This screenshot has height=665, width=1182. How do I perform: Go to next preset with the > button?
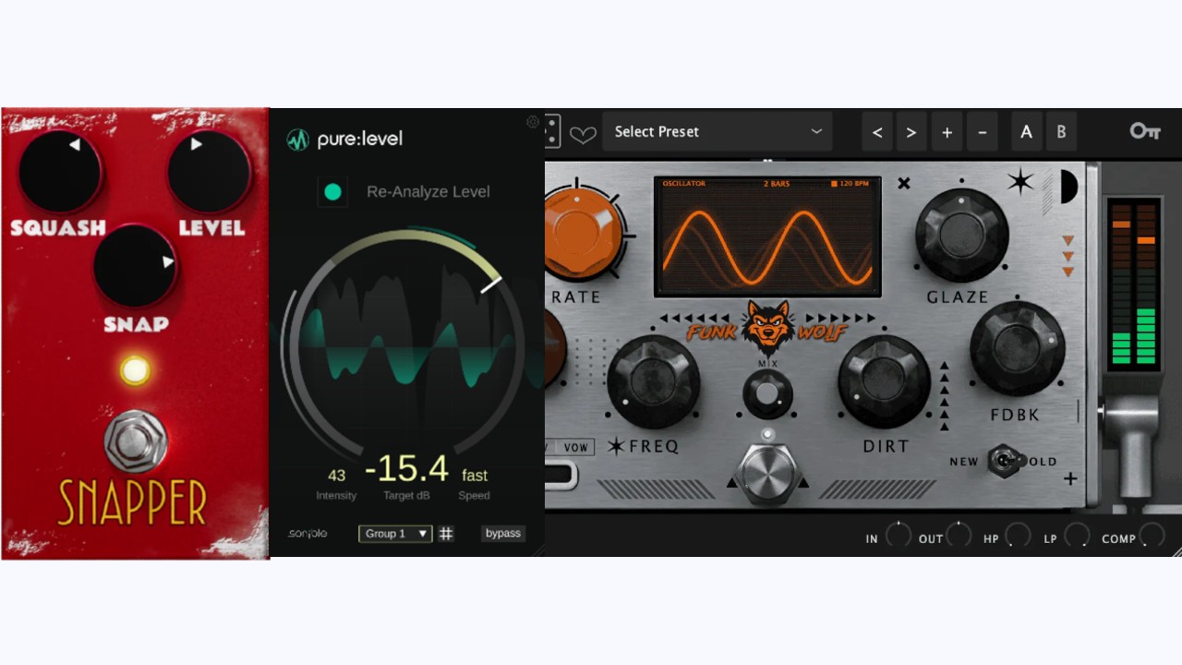(x=911, y=132)
